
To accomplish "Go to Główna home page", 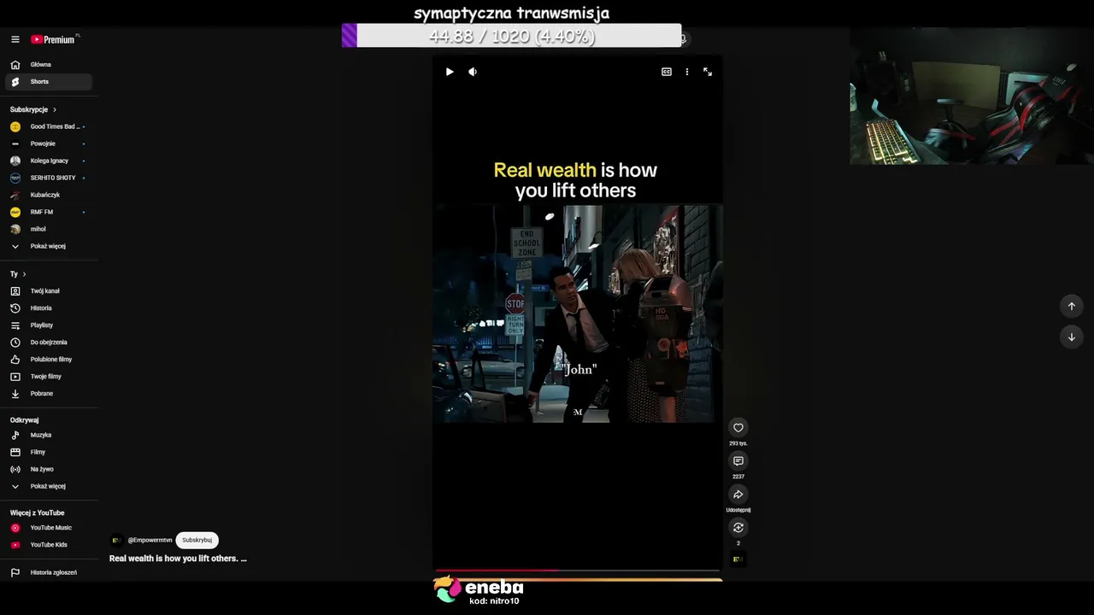I will tap(49, 65).
